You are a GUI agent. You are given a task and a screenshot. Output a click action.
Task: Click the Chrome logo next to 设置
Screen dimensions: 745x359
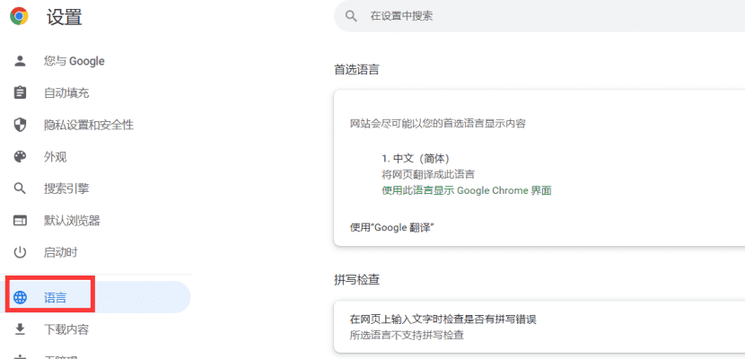[19, 16]
